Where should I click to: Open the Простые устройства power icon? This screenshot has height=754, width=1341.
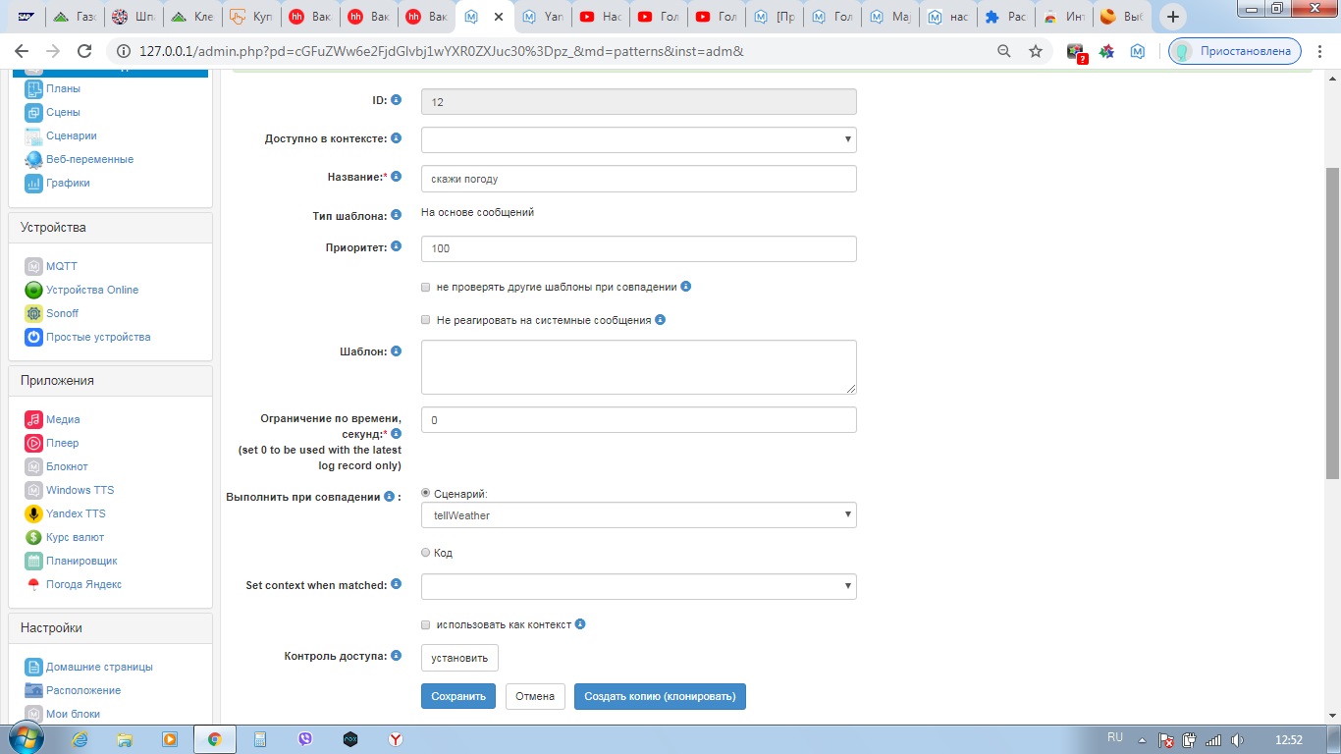tap(33, 337)
